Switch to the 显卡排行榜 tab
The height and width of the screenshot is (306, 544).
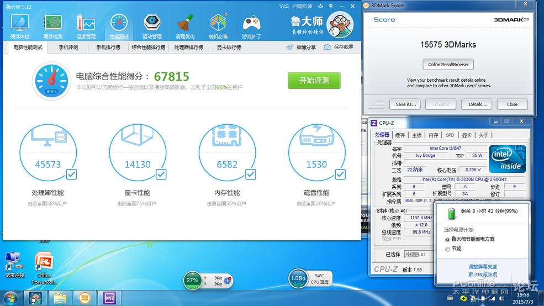coord(229,47)
